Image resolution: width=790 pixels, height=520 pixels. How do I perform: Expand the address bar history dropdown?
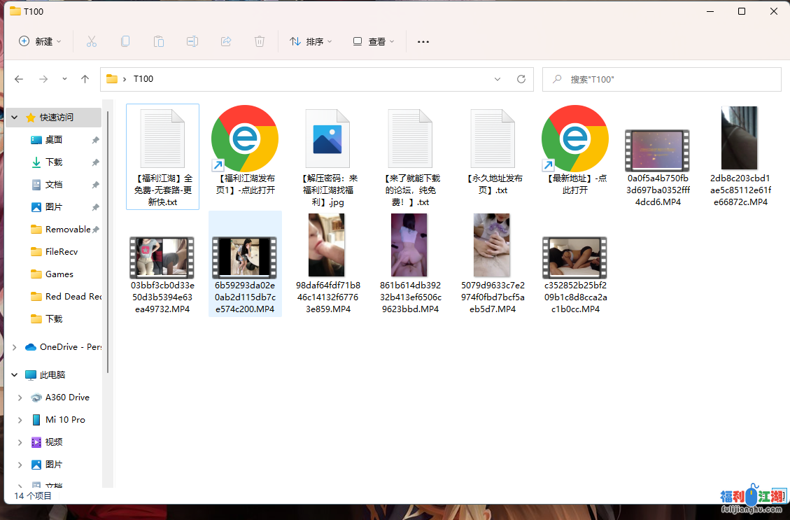click(498, 79)
